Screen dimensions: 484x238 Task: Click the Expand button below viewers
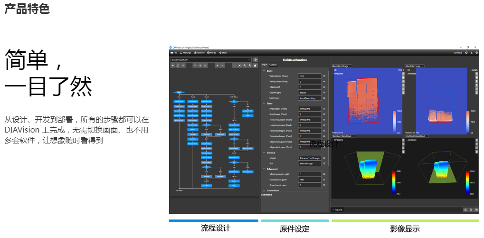pyautogui.click(x=337, y=209)
